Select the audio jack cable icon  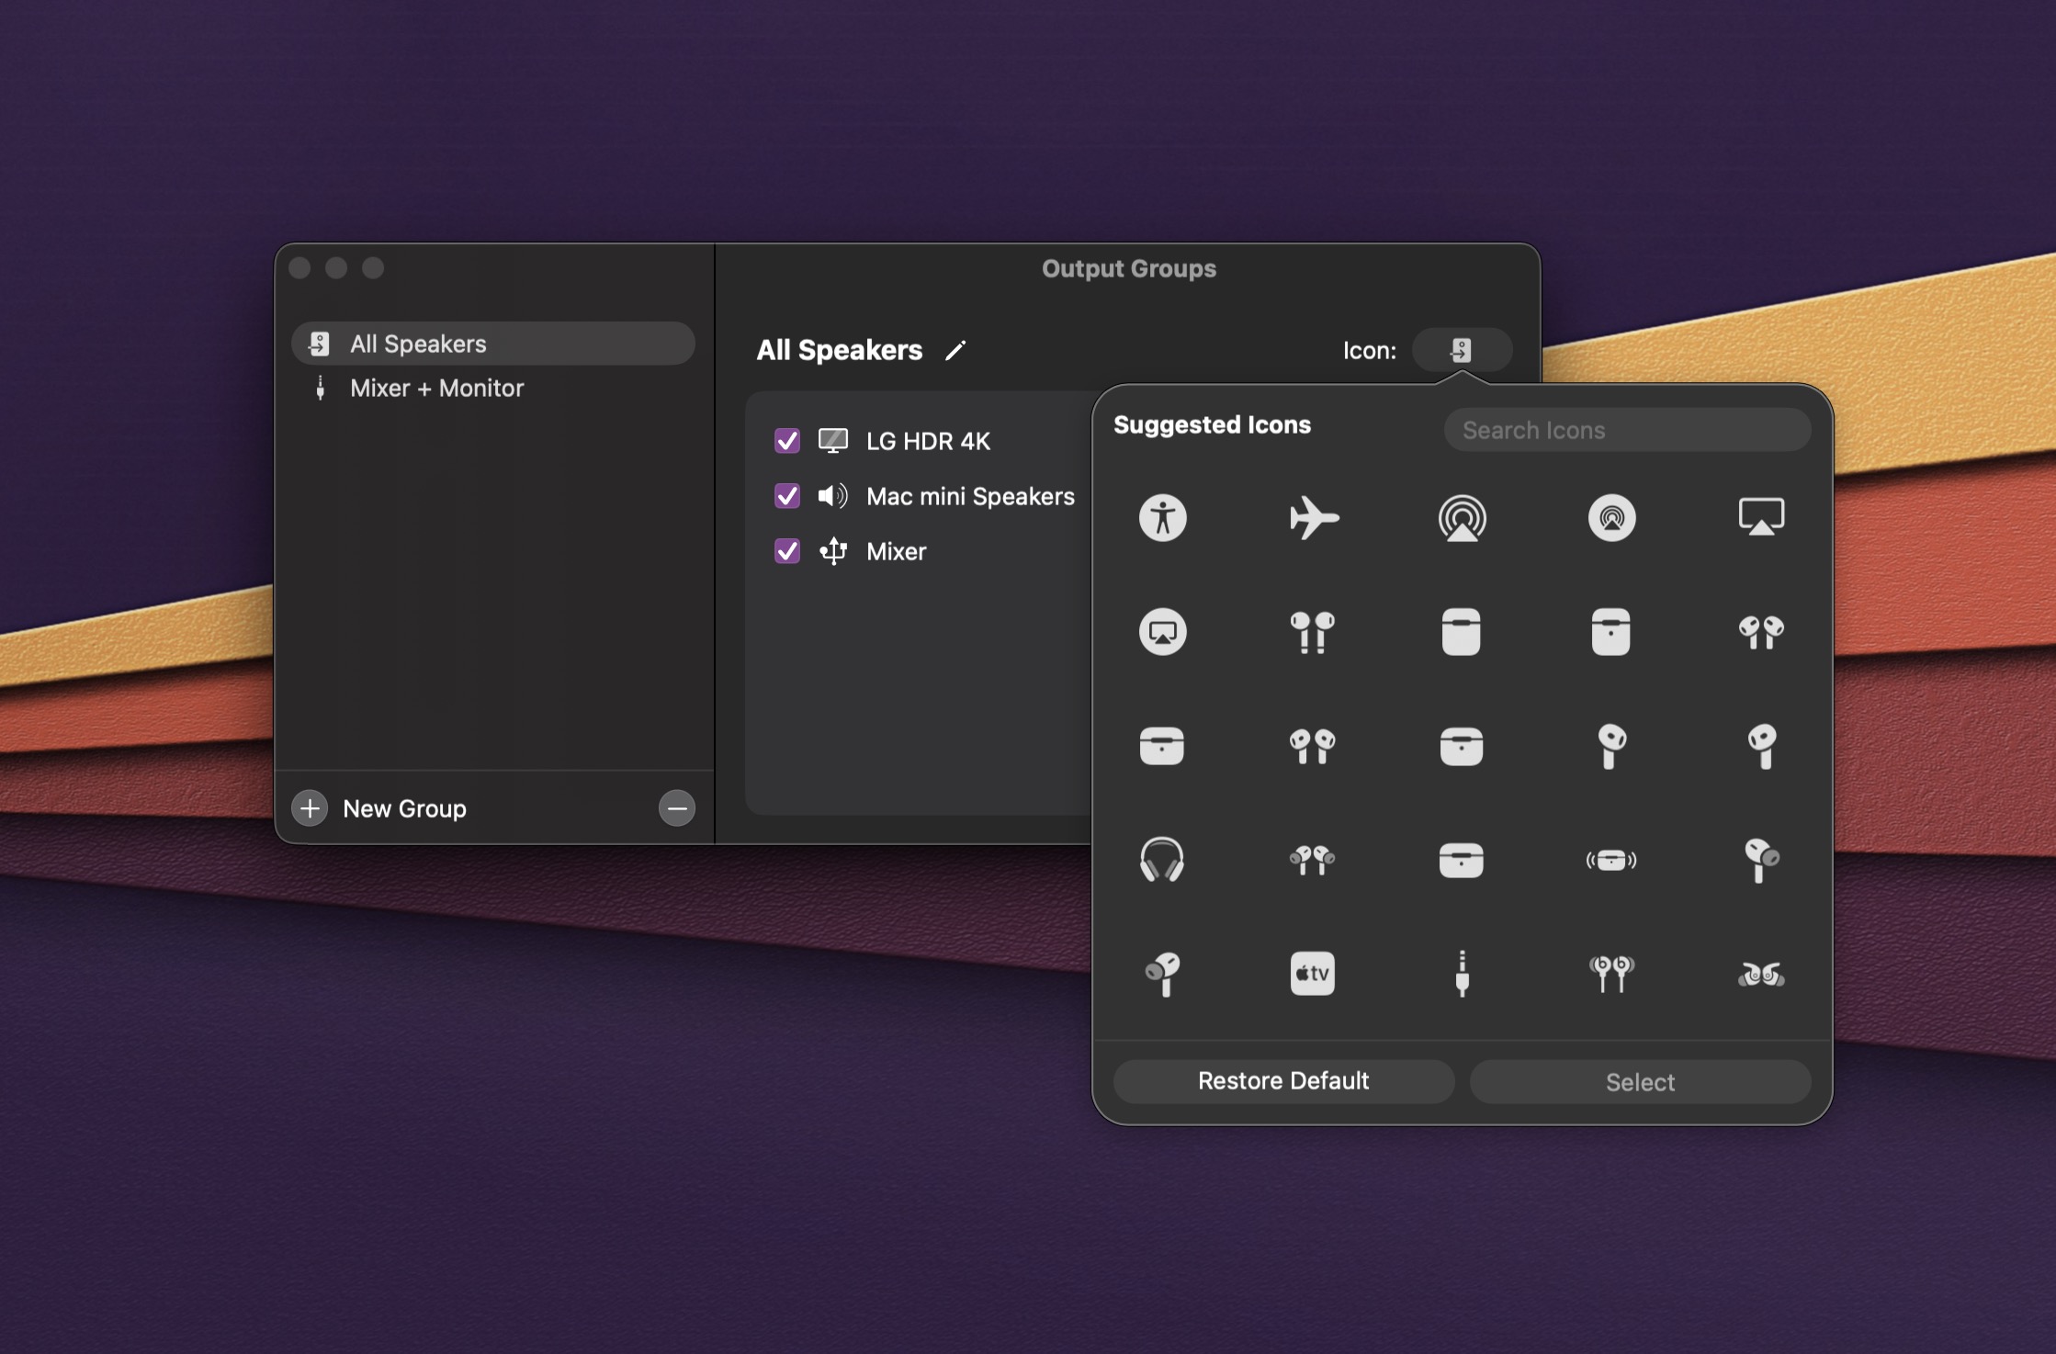(x=1462, y=973)
